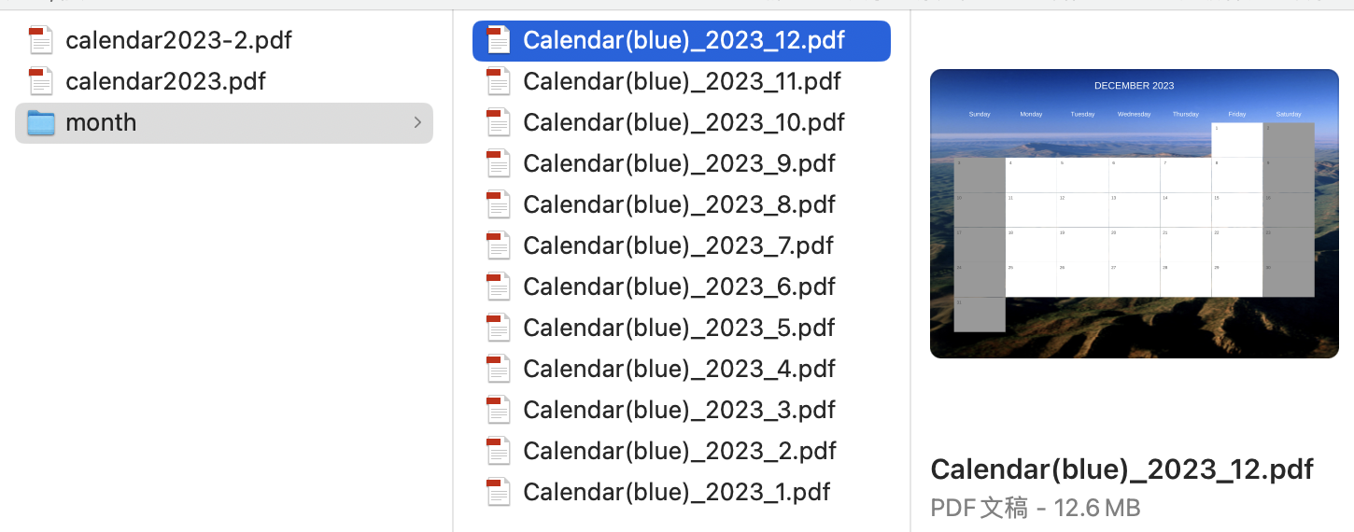Viewport: 1354px width, 532px height.
Task: Click the calendar2023-2.pdf file icon
Action: pyautogui.click(x=41, y=40)
